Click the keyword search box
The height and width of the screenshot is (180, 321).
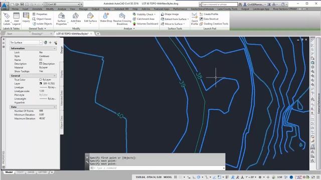coord(219,4)
